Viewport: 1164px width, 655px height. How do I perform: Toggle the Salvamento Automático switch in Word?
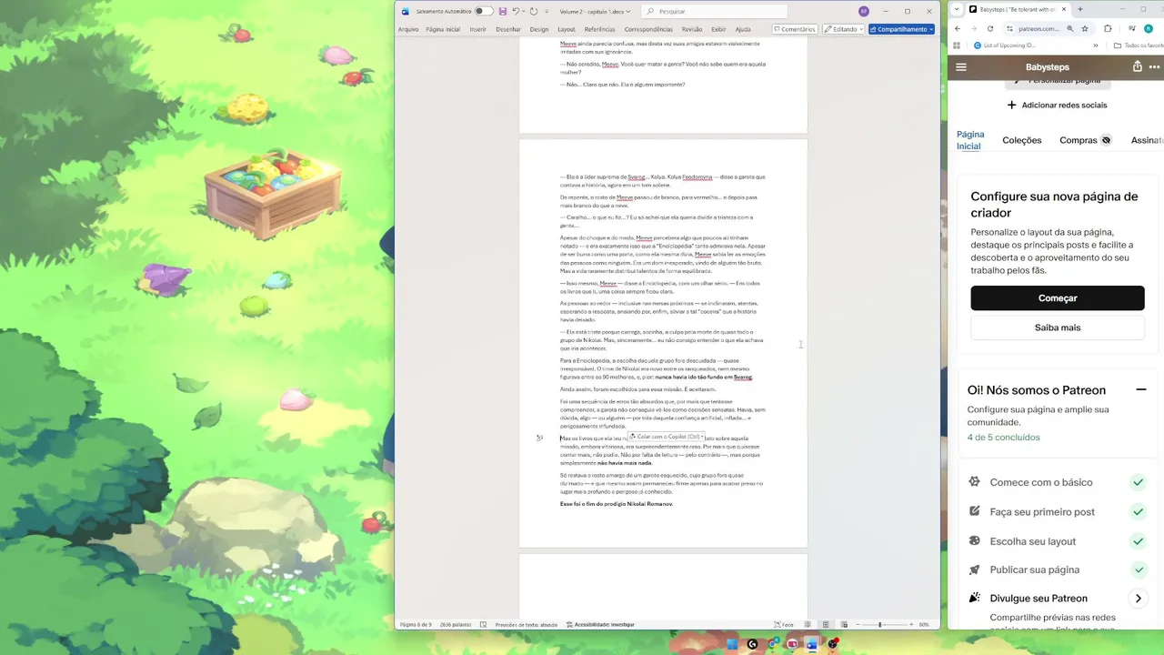pyautogui.click(x=483, y=11)
